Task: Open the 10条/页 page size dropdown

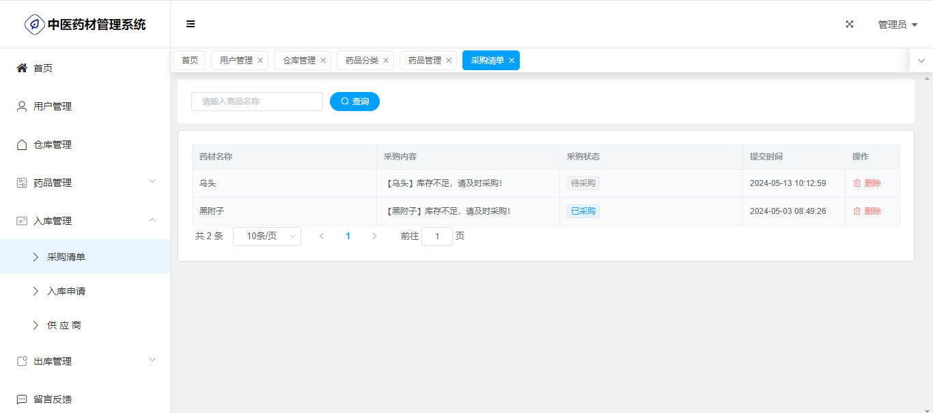Action: point(267,236)
